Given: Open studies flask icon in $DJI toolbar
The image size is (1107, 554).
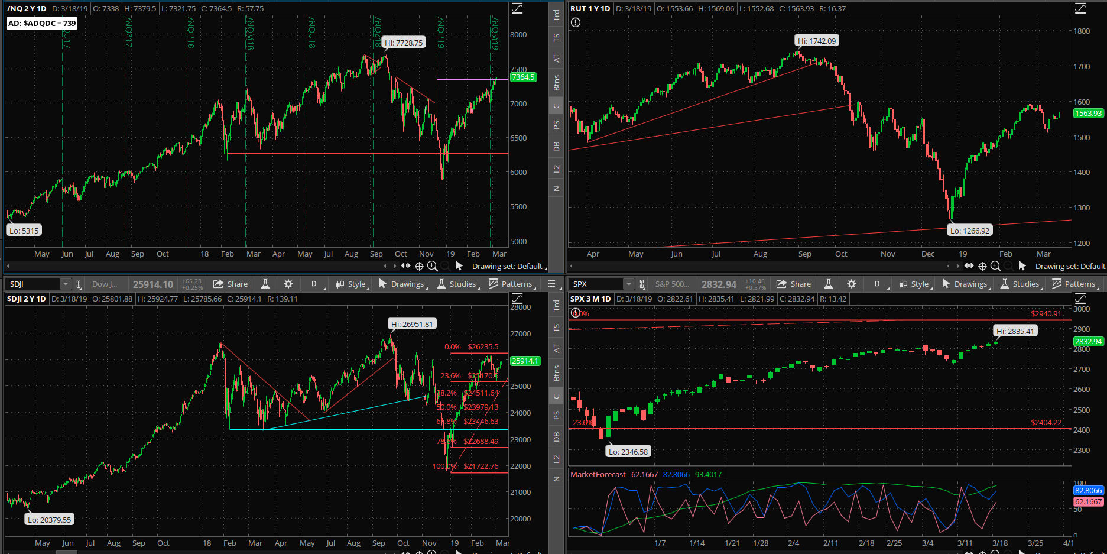Looking at the screenshot, I should tap(265, 284).
